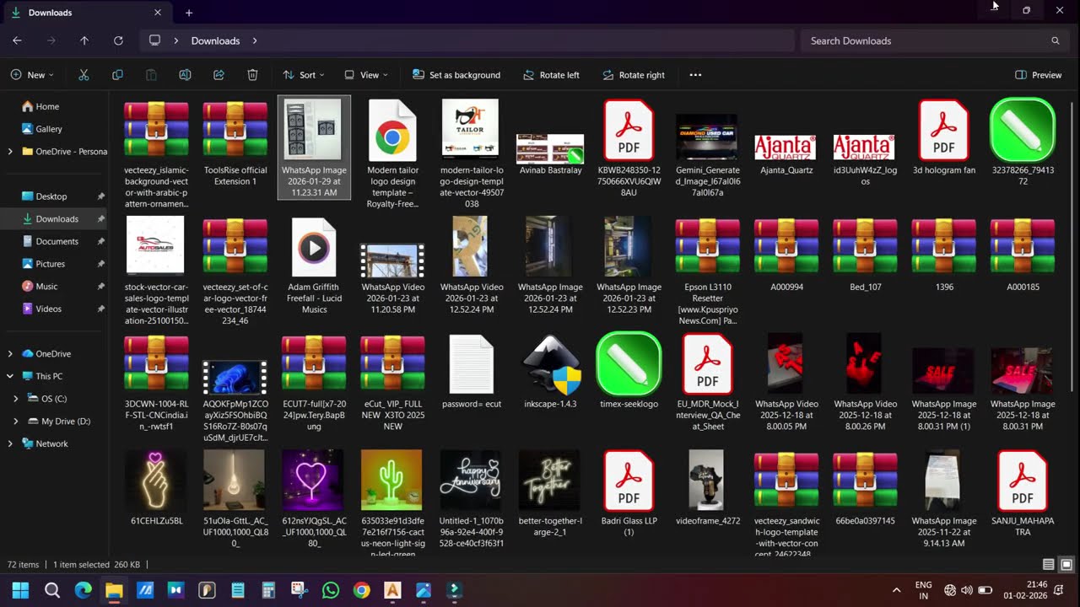This screenshot has width=1080, height=607.
Task: Click the Refresh icon
Action: point(118,40)
